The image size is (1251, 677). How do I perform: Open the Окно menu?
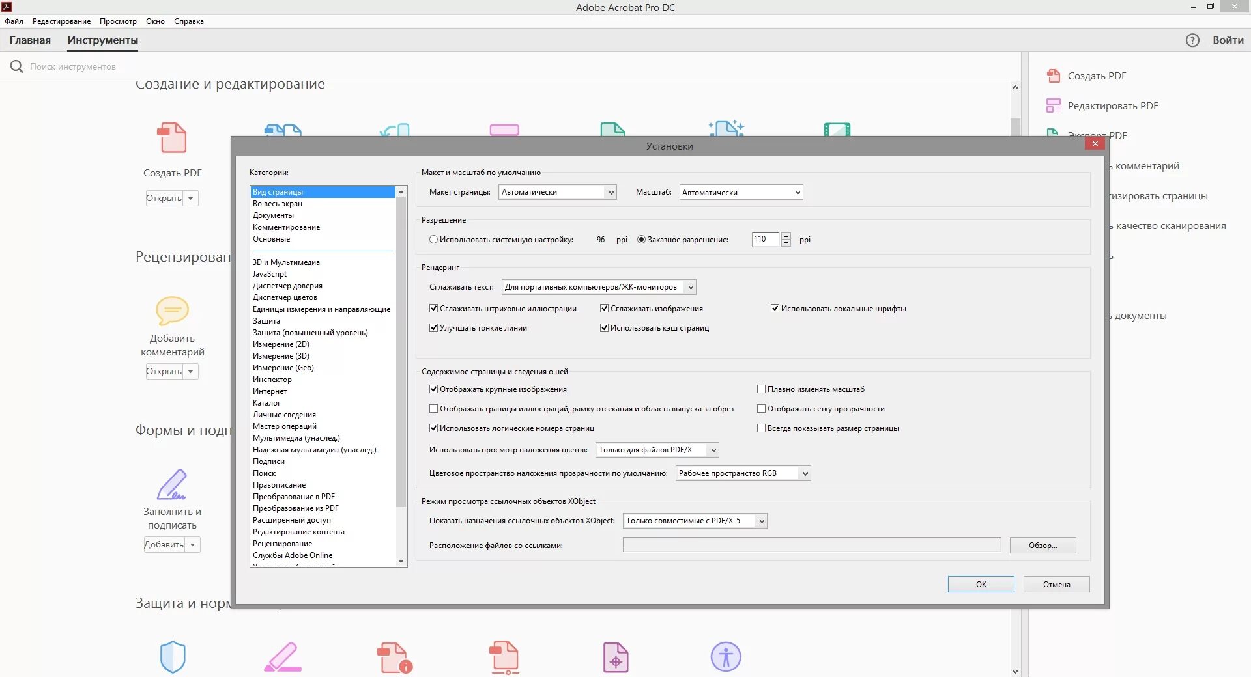[155, 21]
